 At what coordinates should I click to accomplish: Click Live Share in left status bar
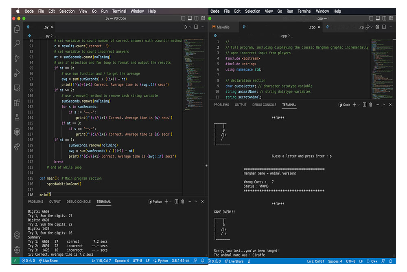click(x=49, y=261)
